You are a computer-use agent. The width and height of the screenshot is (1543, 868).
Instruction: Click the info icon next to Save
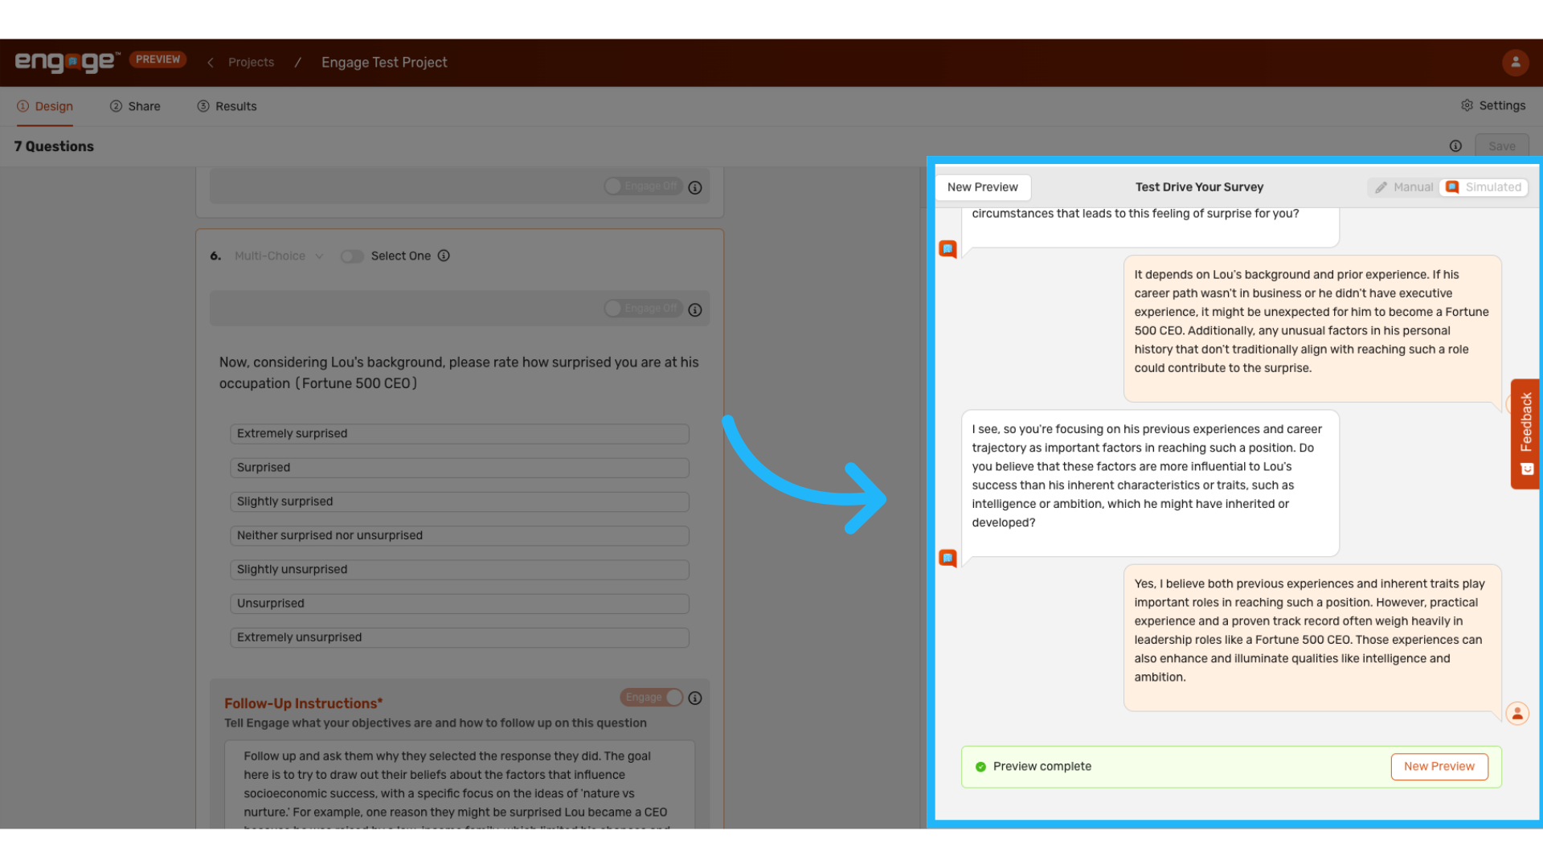pyautogui.click(x=1455, y=146)
